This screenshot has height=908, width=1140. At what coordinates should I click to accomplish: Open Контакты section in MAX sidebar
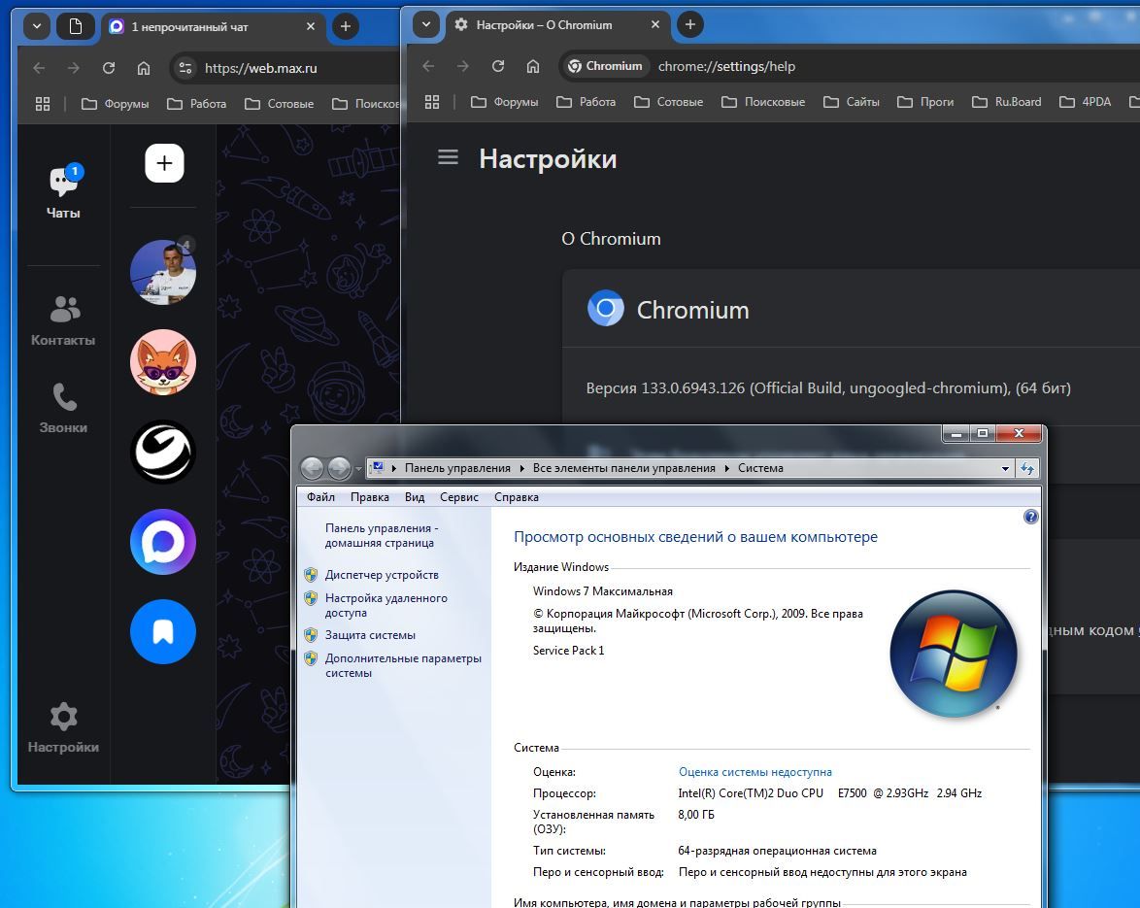click(63, 319)
